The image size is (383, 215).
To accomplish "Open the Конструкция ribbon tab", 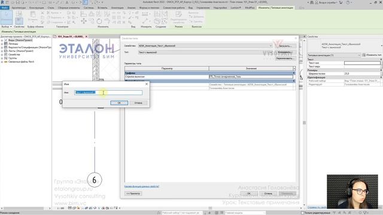I will click(x=37, y=8).
